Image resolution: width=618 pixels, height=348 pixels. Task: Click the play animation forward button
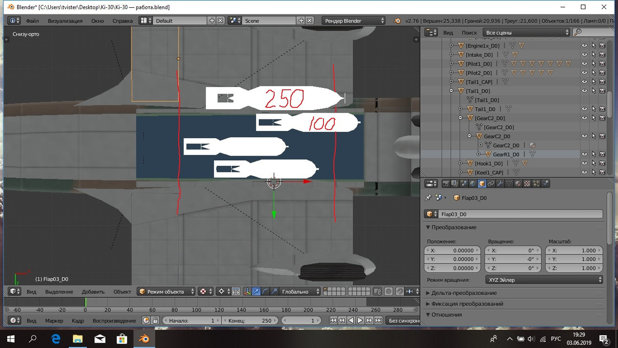pos(360,320)
